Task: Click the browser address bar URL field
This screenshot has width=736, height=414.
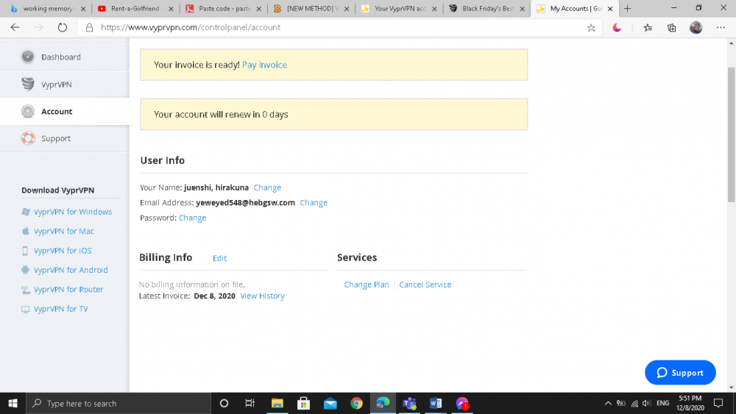Action: coord(331,28)
